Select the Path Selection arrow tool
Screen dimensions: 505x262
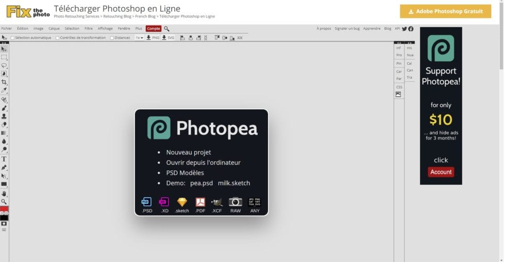coord(4,176)
